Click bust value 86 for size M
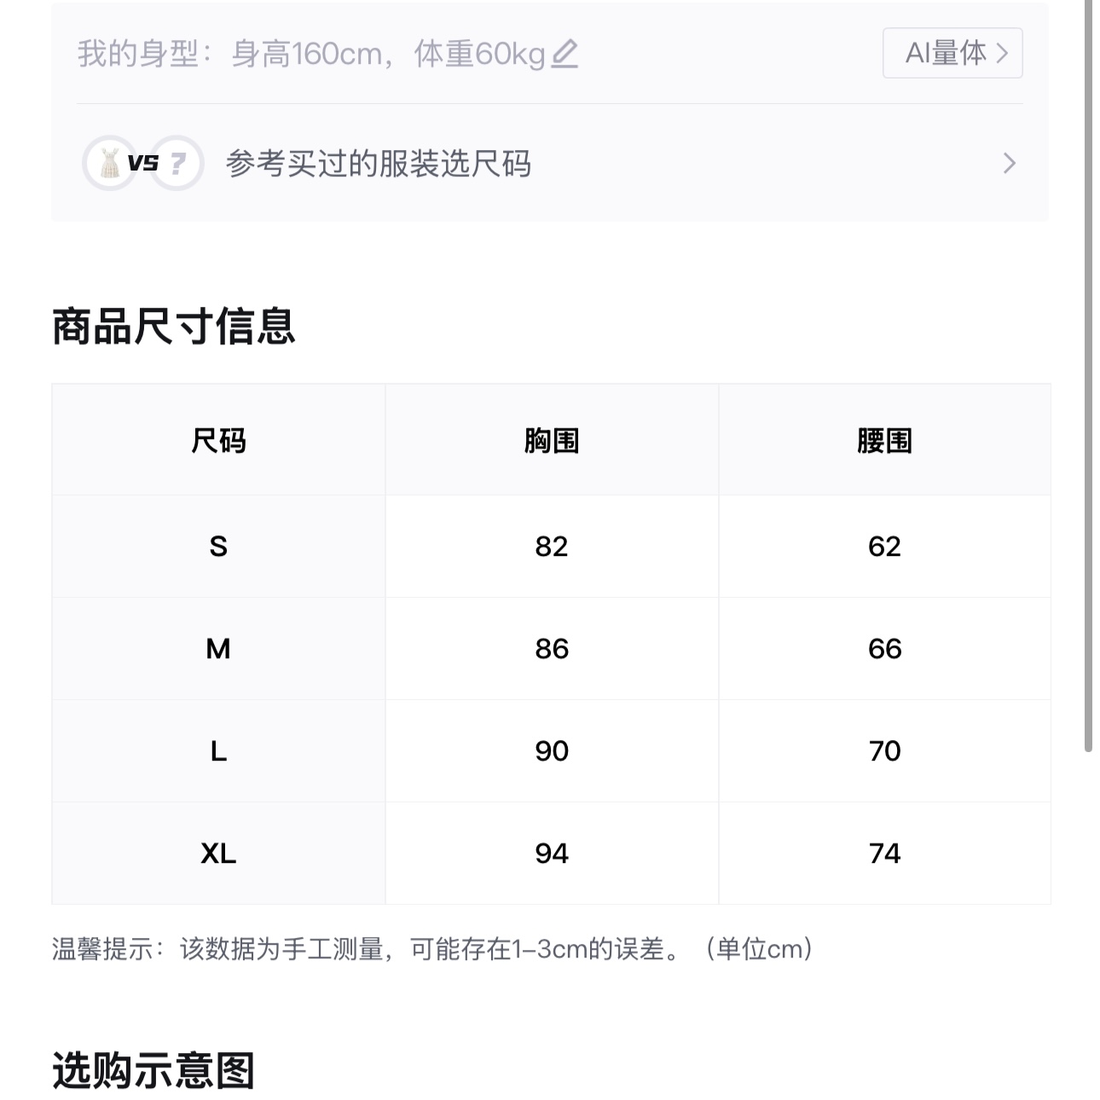Image resolution: width=1100 pixels, height=1100 pixels. point(552,649)
